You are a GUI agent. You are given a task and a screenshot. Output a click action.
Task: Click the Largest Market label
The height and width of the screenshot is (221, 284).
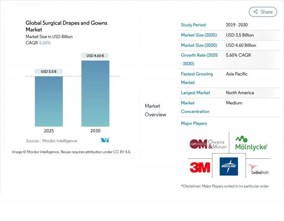tap(195, 93)
